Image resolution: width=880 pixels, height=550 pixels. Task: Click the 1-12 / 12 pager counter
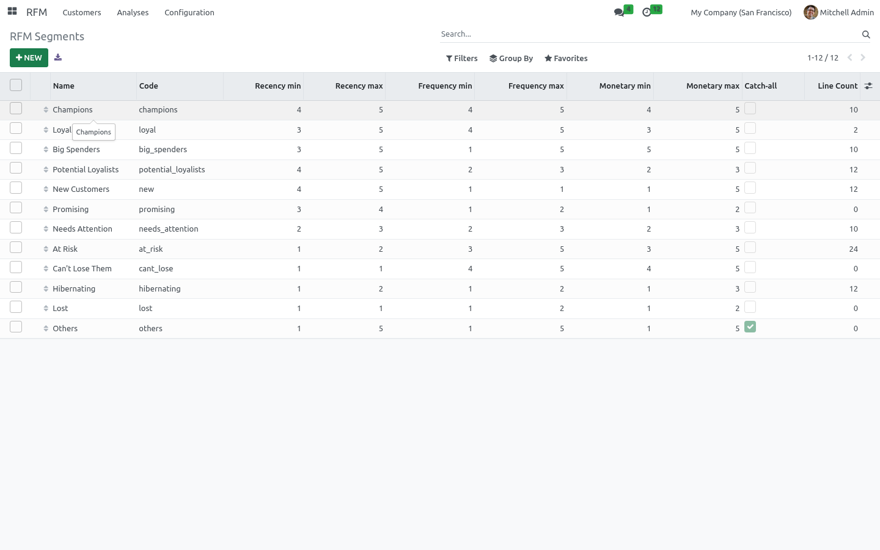coord(823,58)
